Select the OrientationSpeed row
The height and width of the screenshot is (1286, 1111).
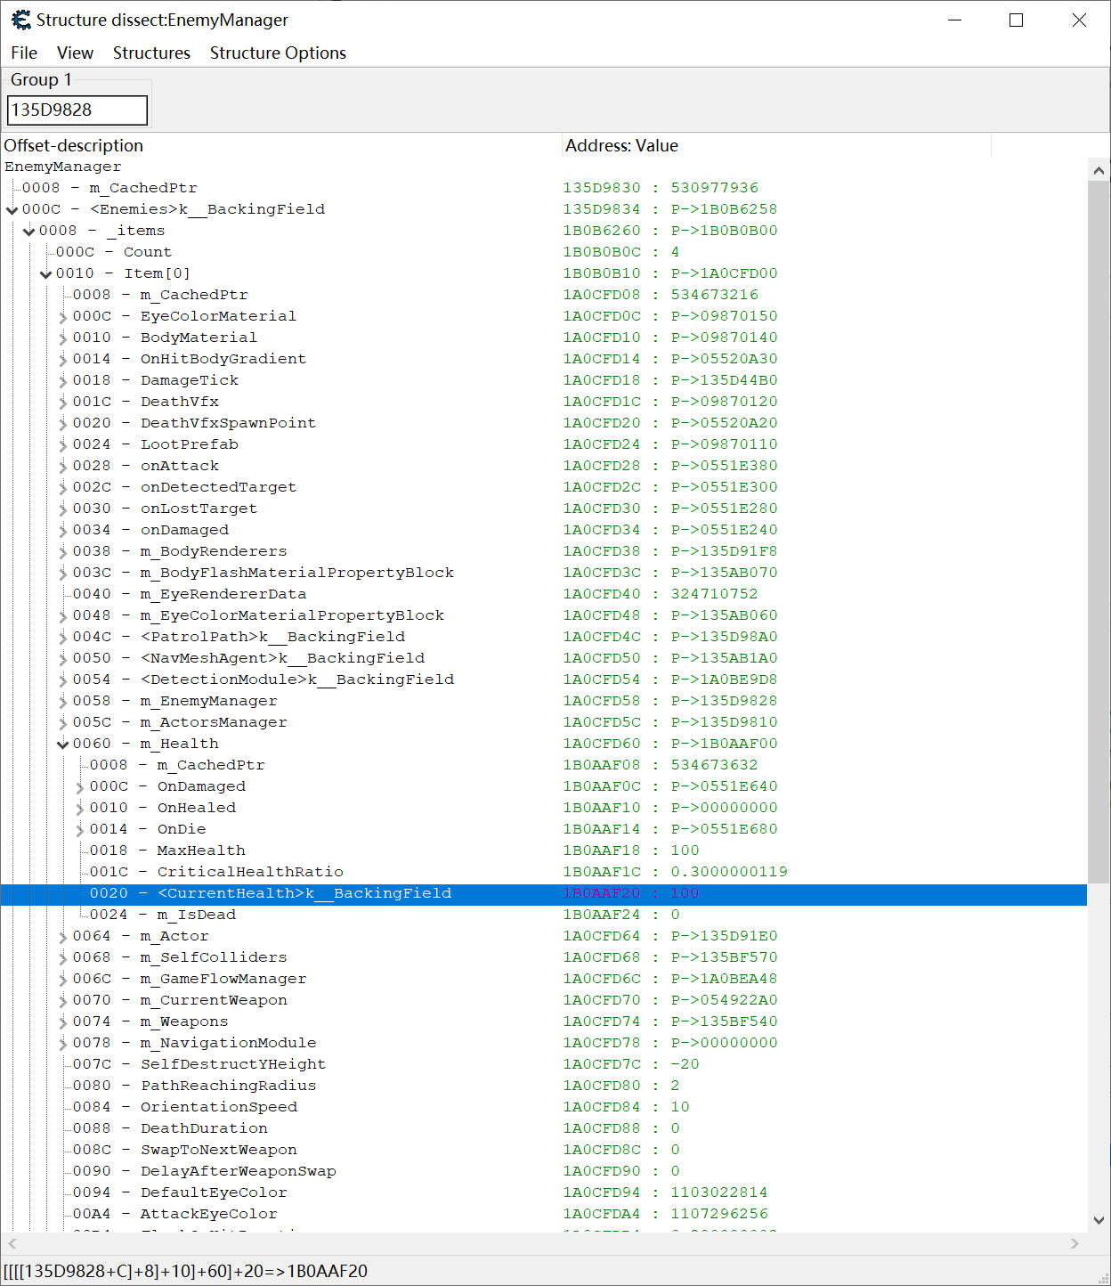tap(544, 1107)
